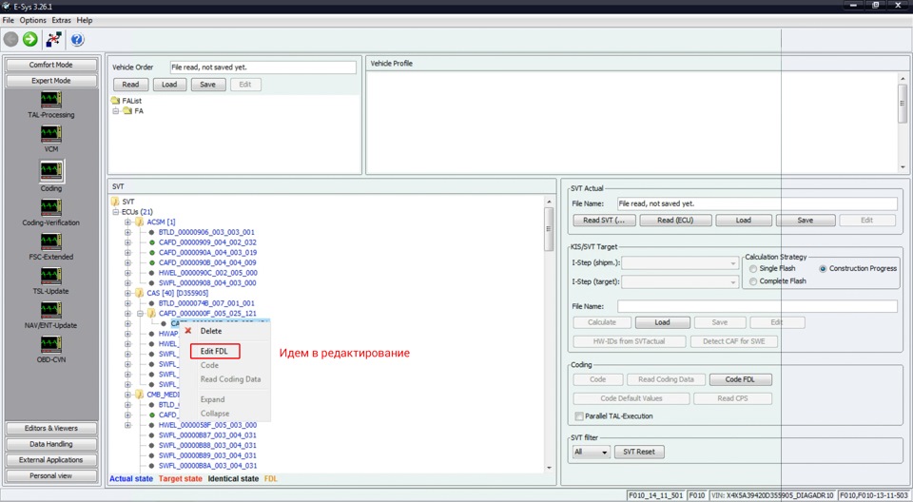Open the SVT filter All dropdown
The width and height of the screenshot is (913, 502).
[x=591, y=452]
